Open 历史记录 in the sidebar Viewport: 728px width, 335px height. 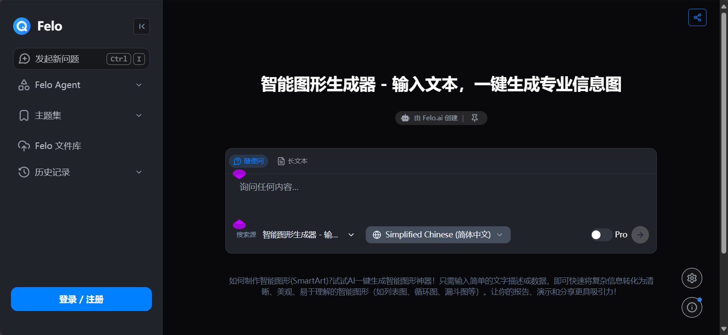pyautogui.click(x=81, y=172)
